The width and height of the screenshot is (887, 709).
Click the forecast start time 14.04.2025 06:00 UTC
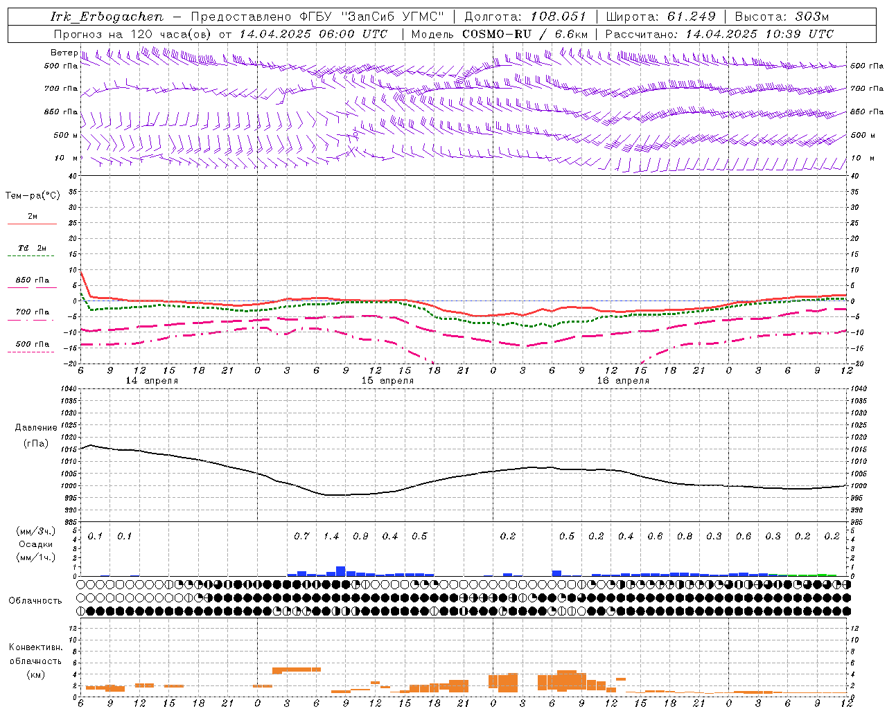(313, 34)
